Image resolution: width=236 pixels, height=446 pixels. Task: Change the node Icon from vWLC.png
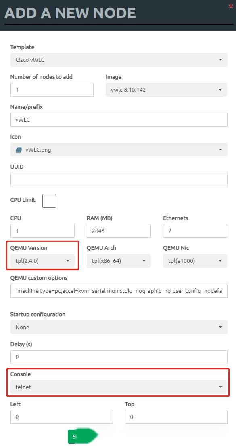(x=118, y=149)
